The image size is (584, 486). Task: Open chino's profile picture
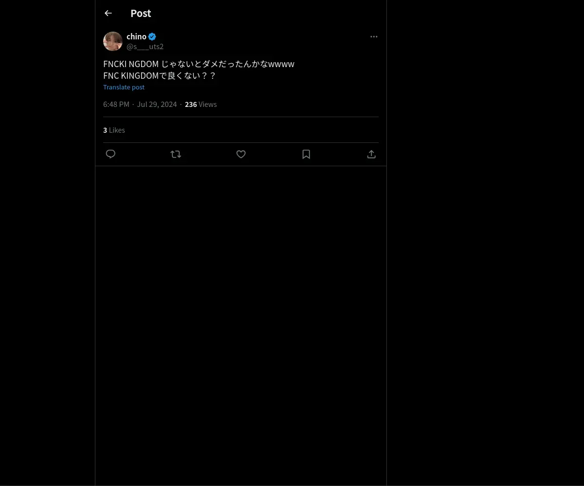[113, 41]
